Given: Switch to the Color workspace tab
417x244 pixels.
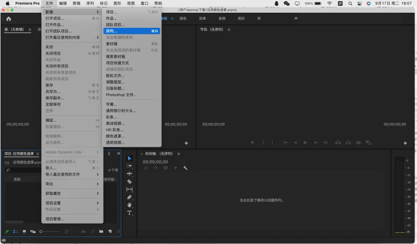Looking at the screenshot, I should pos(183,19).
